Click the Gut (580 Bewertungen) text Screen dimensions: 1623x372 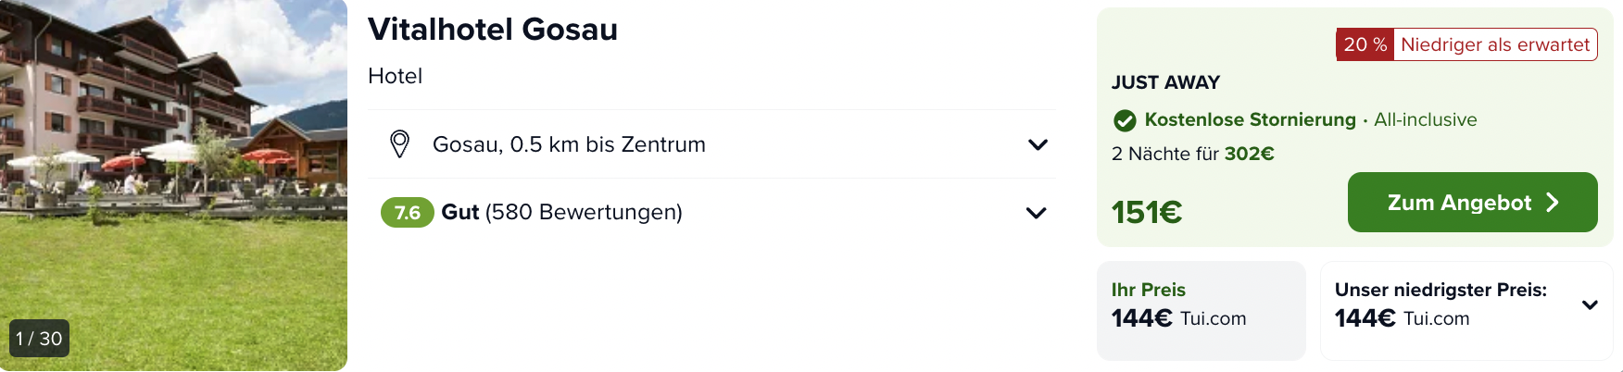(x=561, y=213)
